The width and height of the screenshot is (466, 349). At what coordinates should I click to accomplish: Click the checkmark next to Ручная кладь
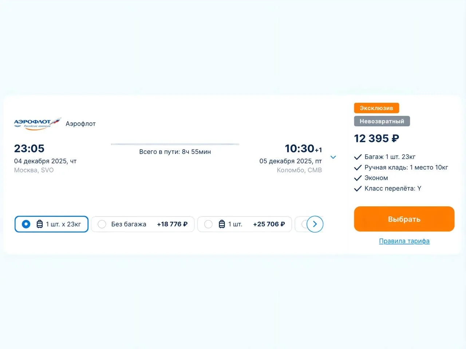click(x=358, y=168)
